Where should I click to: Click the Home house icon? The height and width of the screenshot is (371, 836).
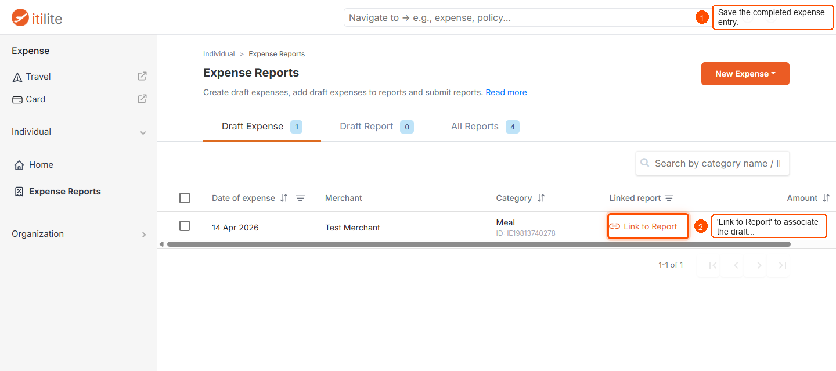click(x=19, y=165)
